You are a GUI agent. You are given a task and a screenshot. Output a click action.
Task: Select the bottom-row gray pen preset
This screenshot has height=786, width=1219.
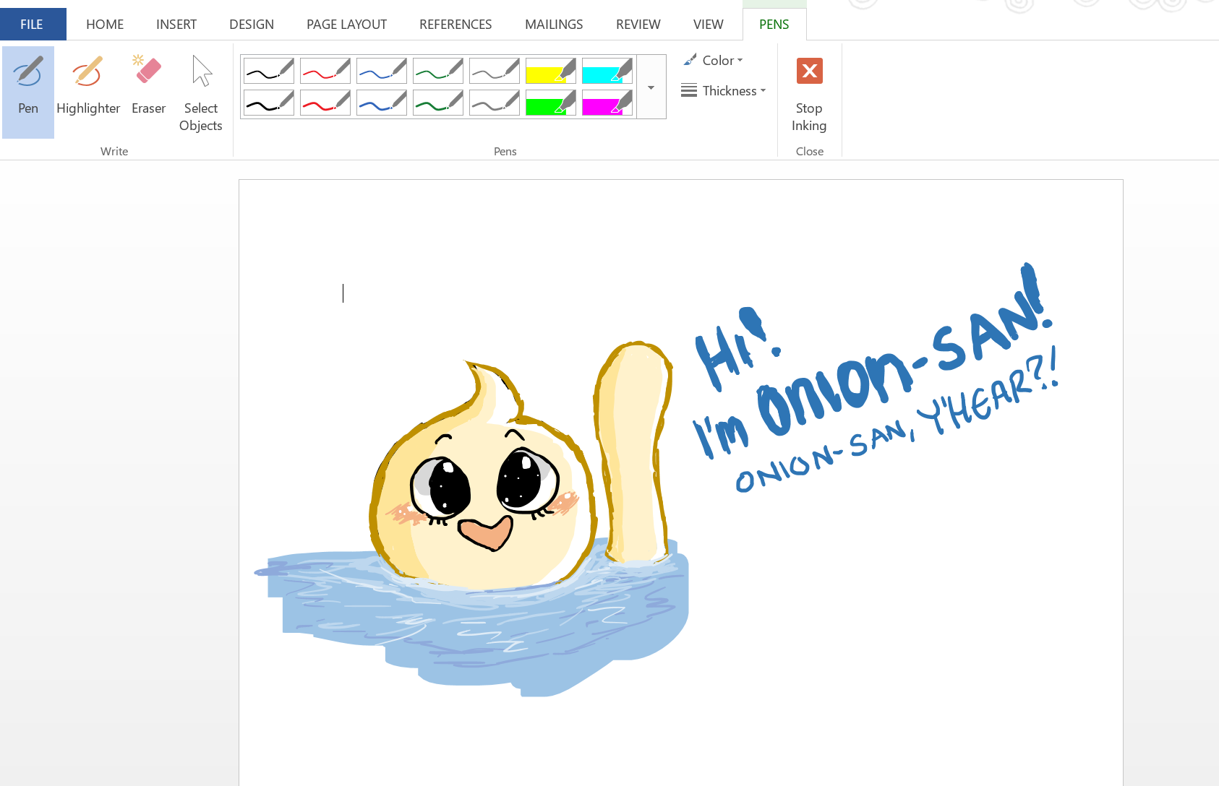pyautogui.click(x=495, y=103)
